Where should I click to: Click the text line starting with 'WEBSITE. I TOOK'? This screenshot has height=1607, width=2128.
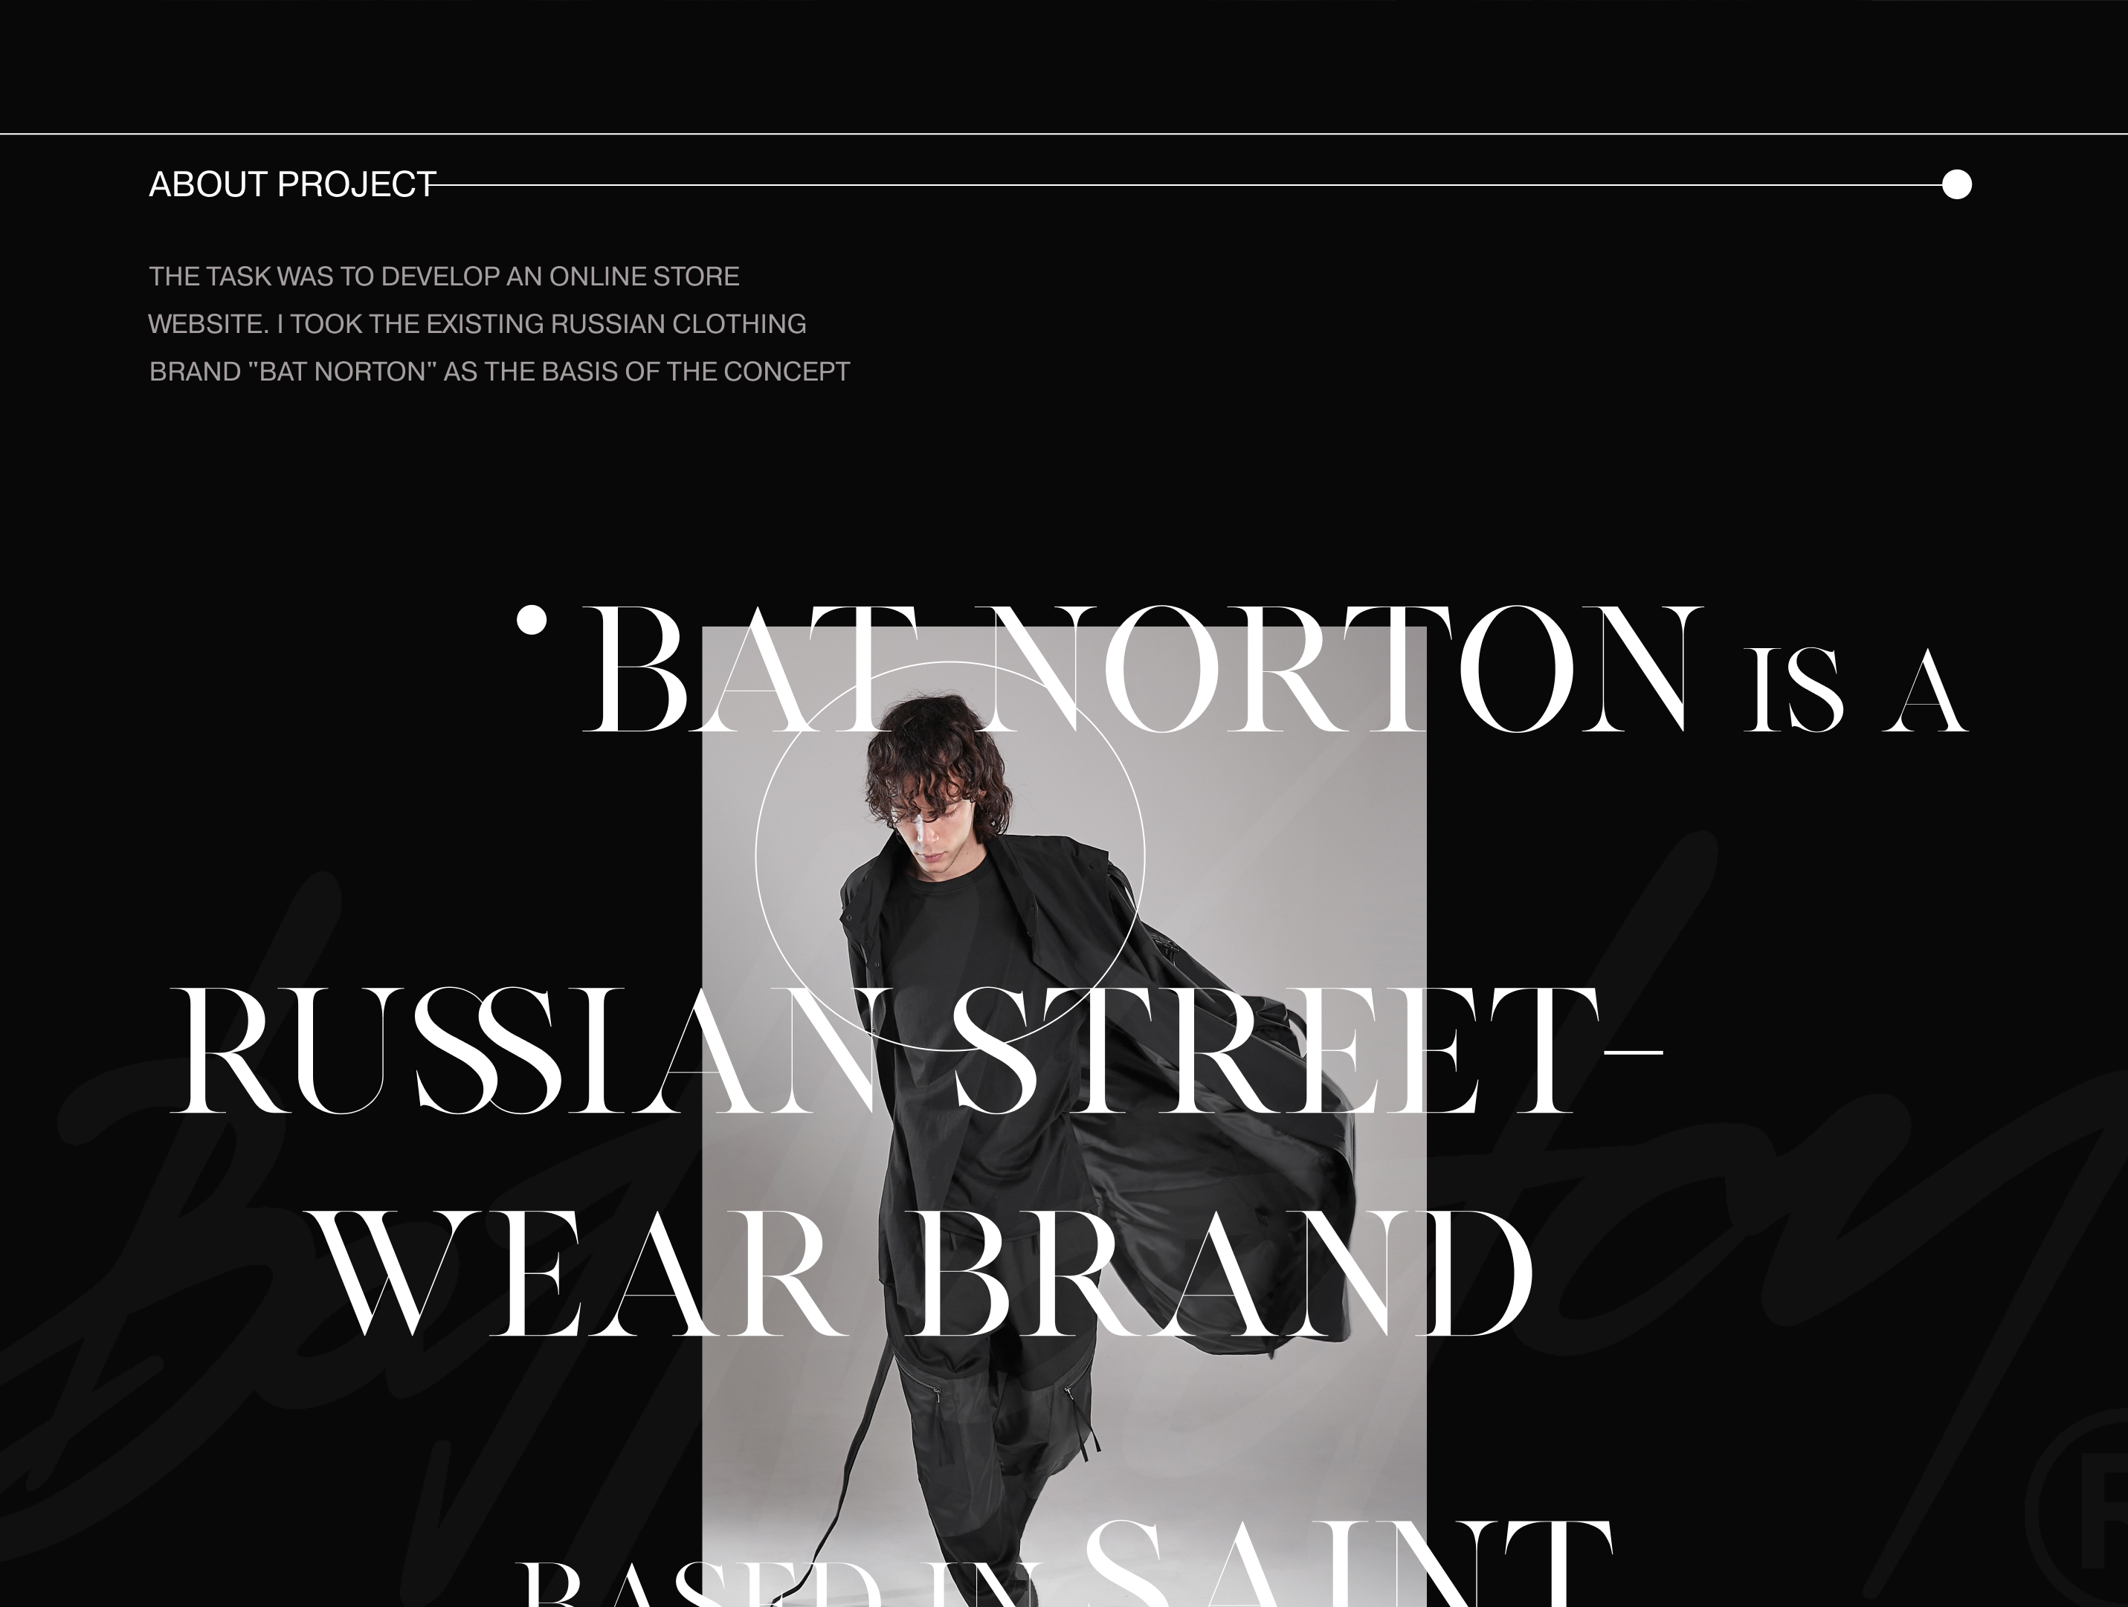click(477, 324)
